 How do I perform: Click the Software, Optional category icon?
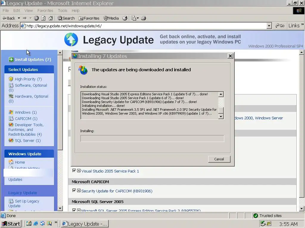coord(11,85)
